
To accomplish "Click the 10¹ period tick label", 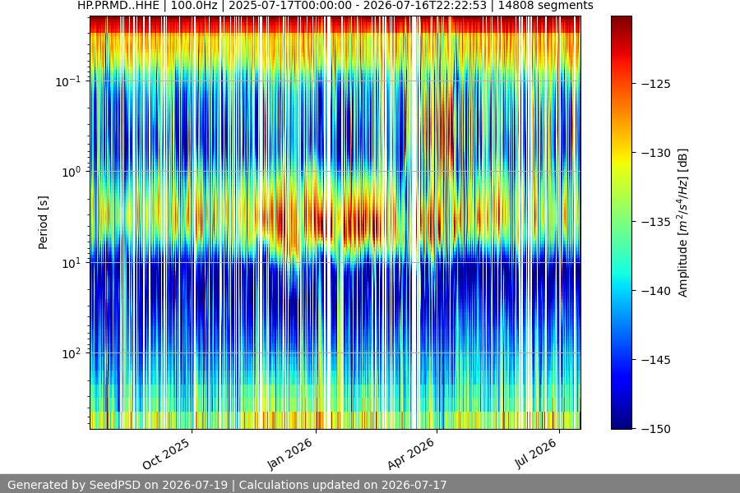I will click(72, 263).
